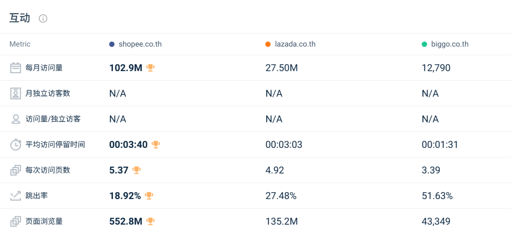Click the stacked pages icon for 页面浏览量
Screen dimensions: 511x231
point(16,221)
